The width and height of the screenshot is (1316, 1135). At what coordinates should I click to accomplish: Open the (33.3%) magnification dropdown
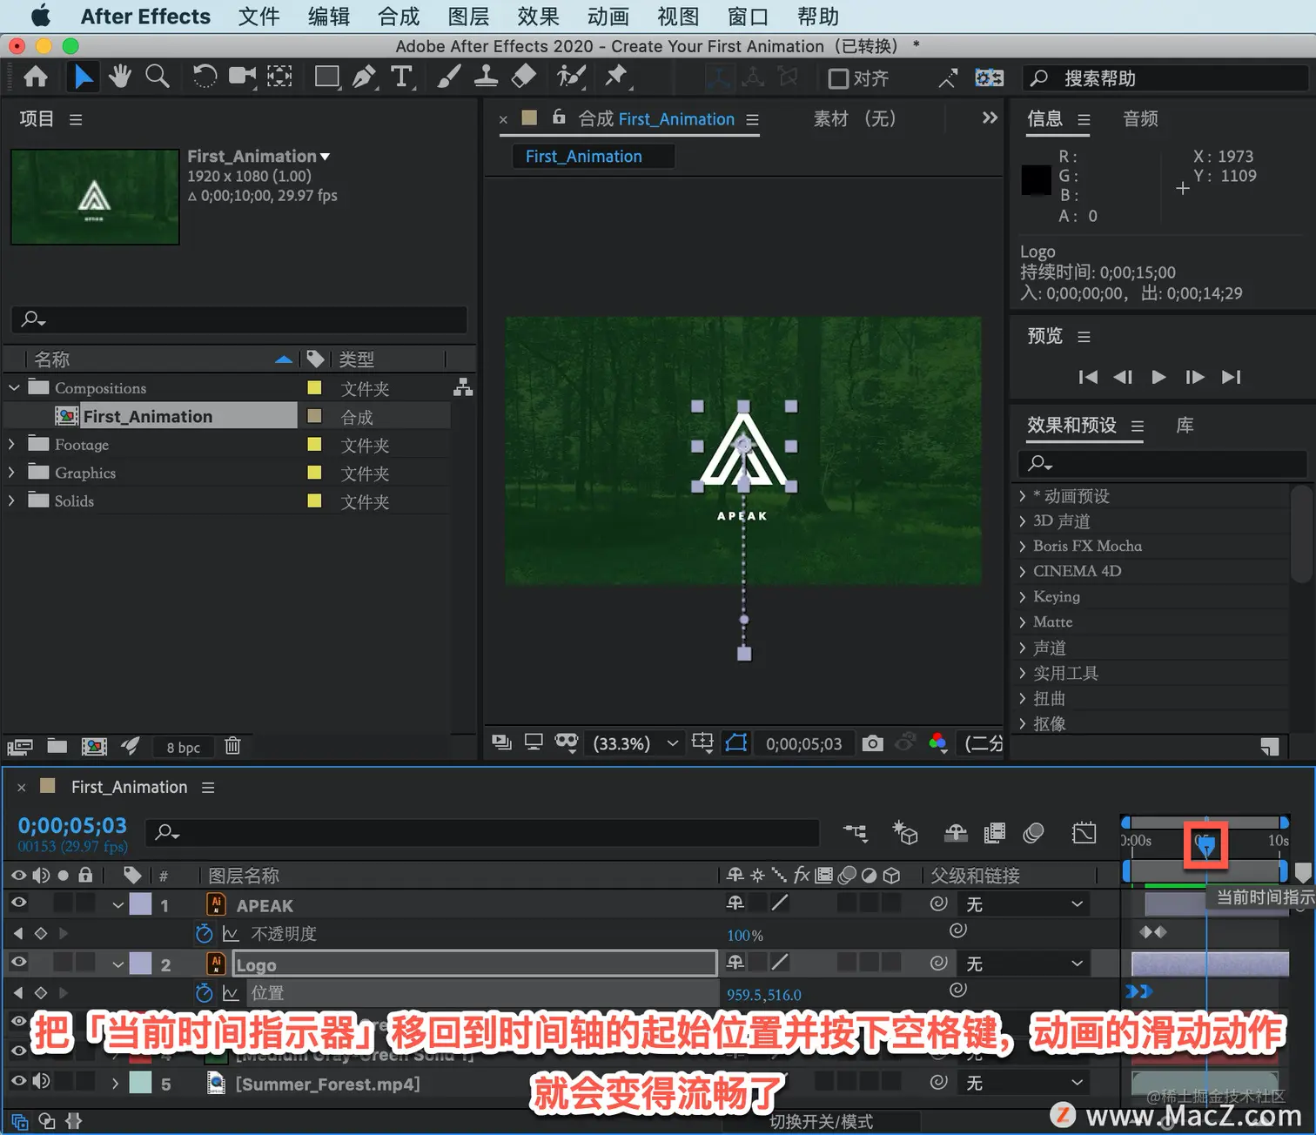coord(634,743)
